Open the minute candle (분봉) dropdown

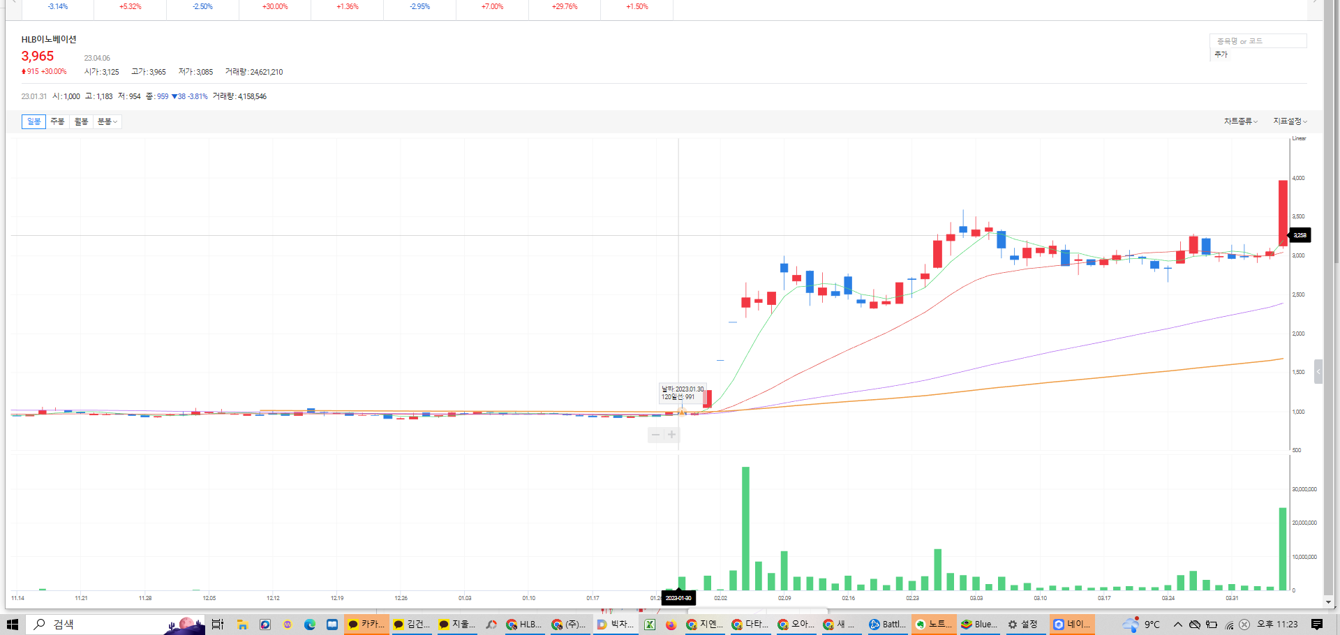click(x=107, y=121)
